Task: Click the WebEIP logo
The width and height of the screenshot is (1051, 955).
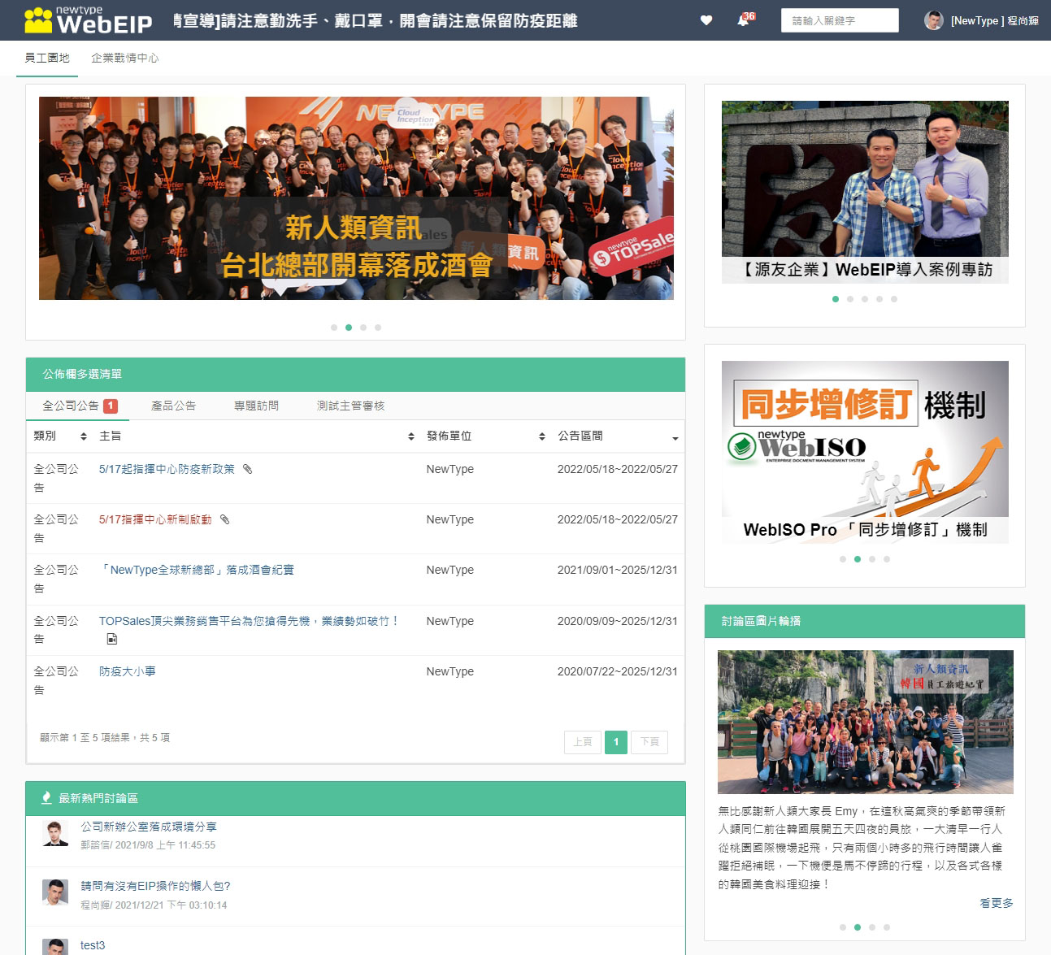Action: point(89,20)
